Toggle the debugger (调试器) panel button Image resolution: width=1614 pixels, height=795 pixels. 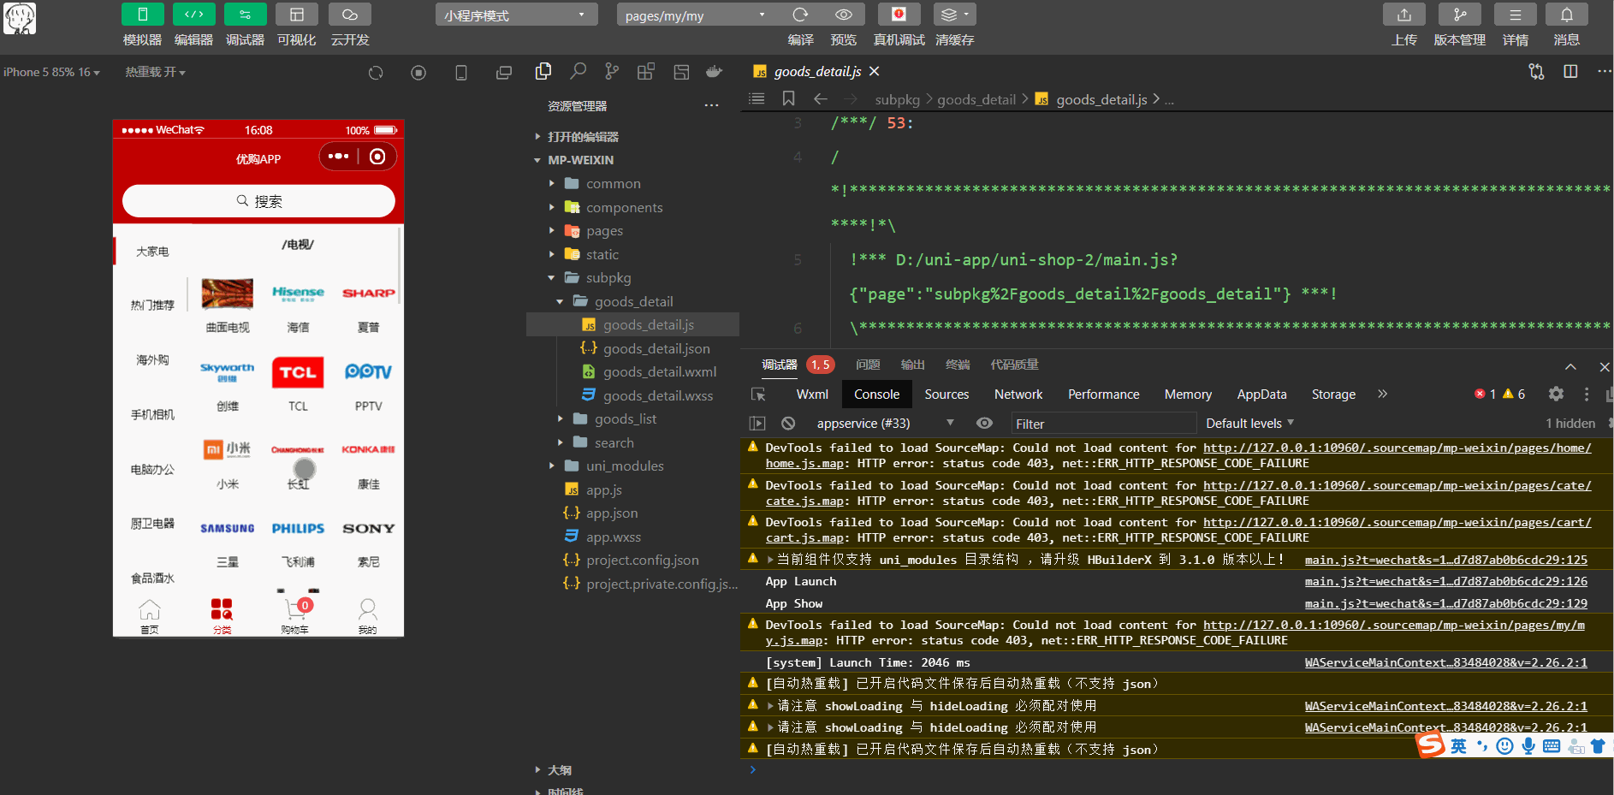(245, 15)
